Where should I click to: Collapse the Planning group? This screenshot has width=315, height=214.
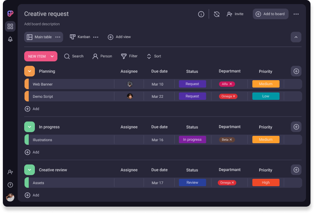(30, 71)
